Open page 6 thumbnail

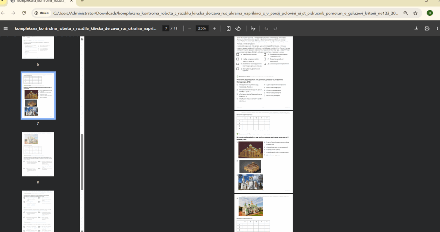point(38,48)
